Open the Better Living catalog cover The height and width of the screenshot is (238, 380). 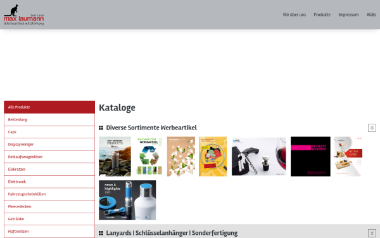(x=348, y=156)
